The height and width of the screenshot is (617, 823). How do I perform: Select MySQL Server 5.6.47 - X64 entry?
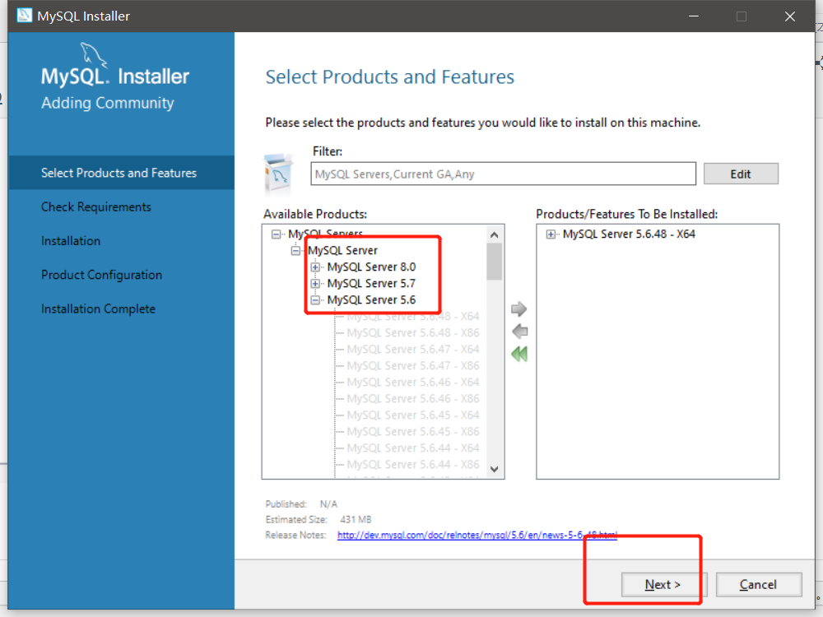[412, 350]
